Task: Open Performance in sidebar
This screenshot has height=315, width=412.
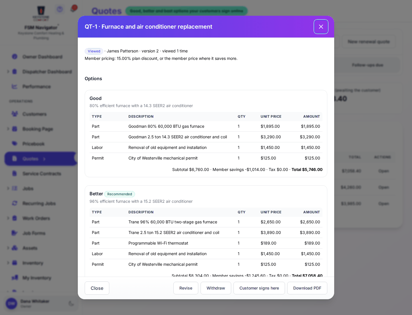Action: [37, 86]
